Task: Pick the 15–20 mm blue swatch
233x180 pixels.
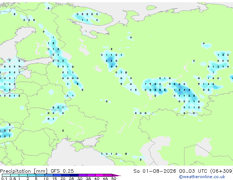Action: [x=57, y=175]
